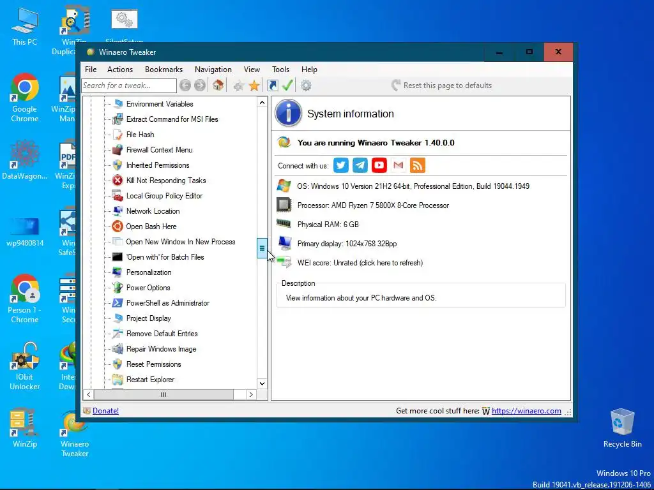Select Local Group Policy Editor entry
This screenshot has width=654, height=490.
164,196
